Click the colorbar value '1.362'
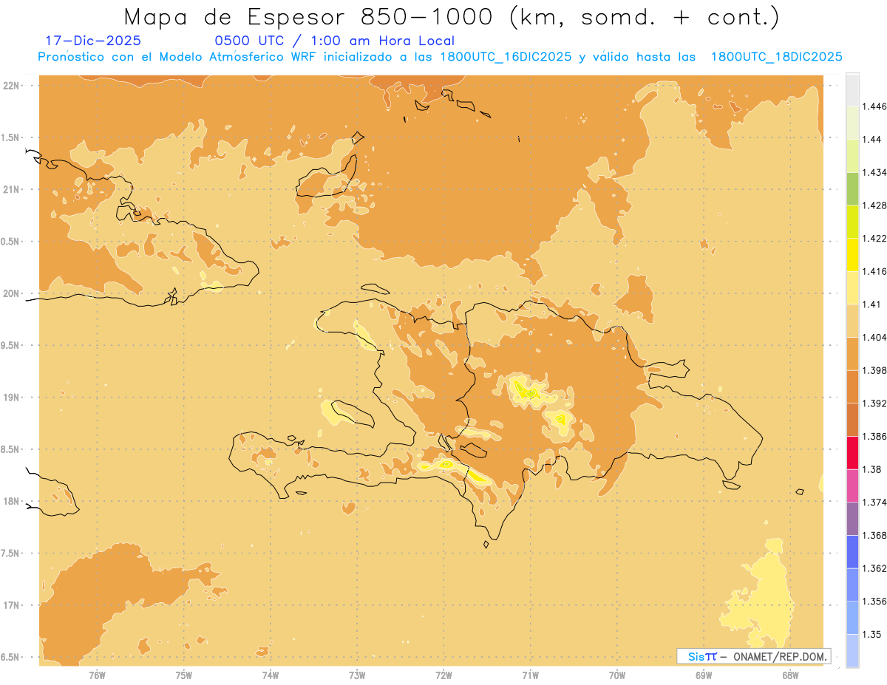 tap(875, 568)
